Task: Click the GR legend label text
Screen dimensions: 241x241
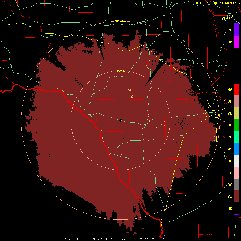Action: pos(230,101)
